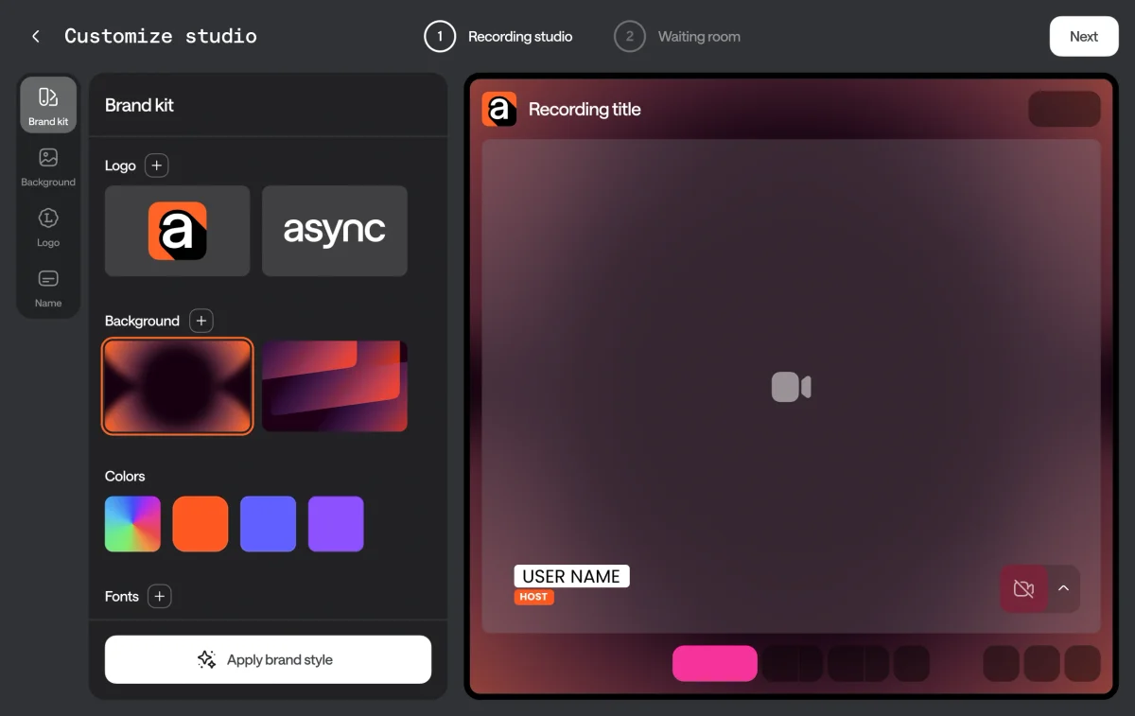Switch to the Background sidebar panel
Viewport: 1135px width, 716px height.
coord(47,166)
